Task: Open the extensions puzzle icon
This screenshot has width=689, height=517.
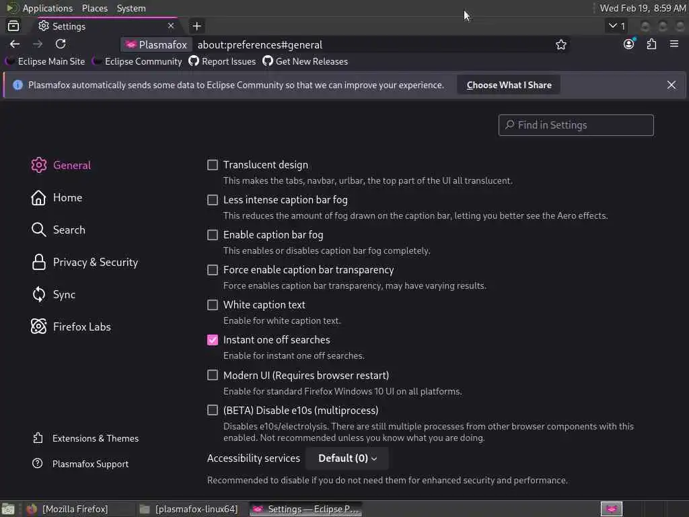Action: (x=651, y=44)
